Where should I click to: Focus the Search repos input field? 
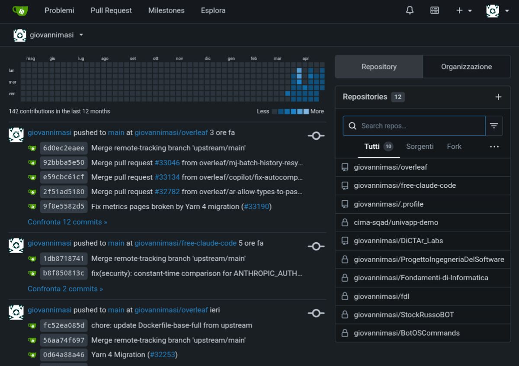click(414, 126)
